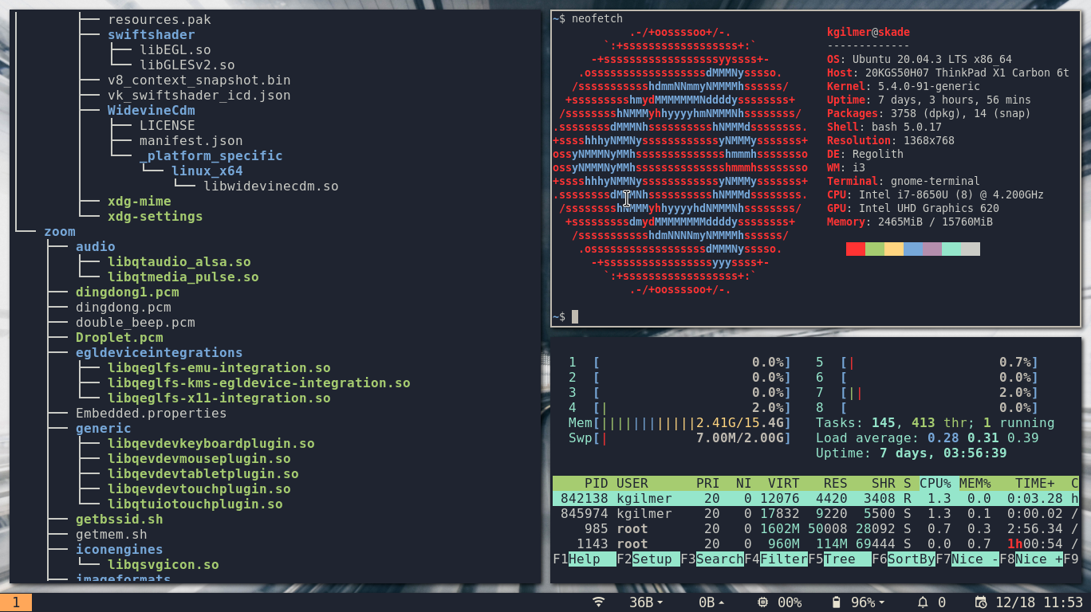Click CPU core 7 meter in htop

(927, 393)
